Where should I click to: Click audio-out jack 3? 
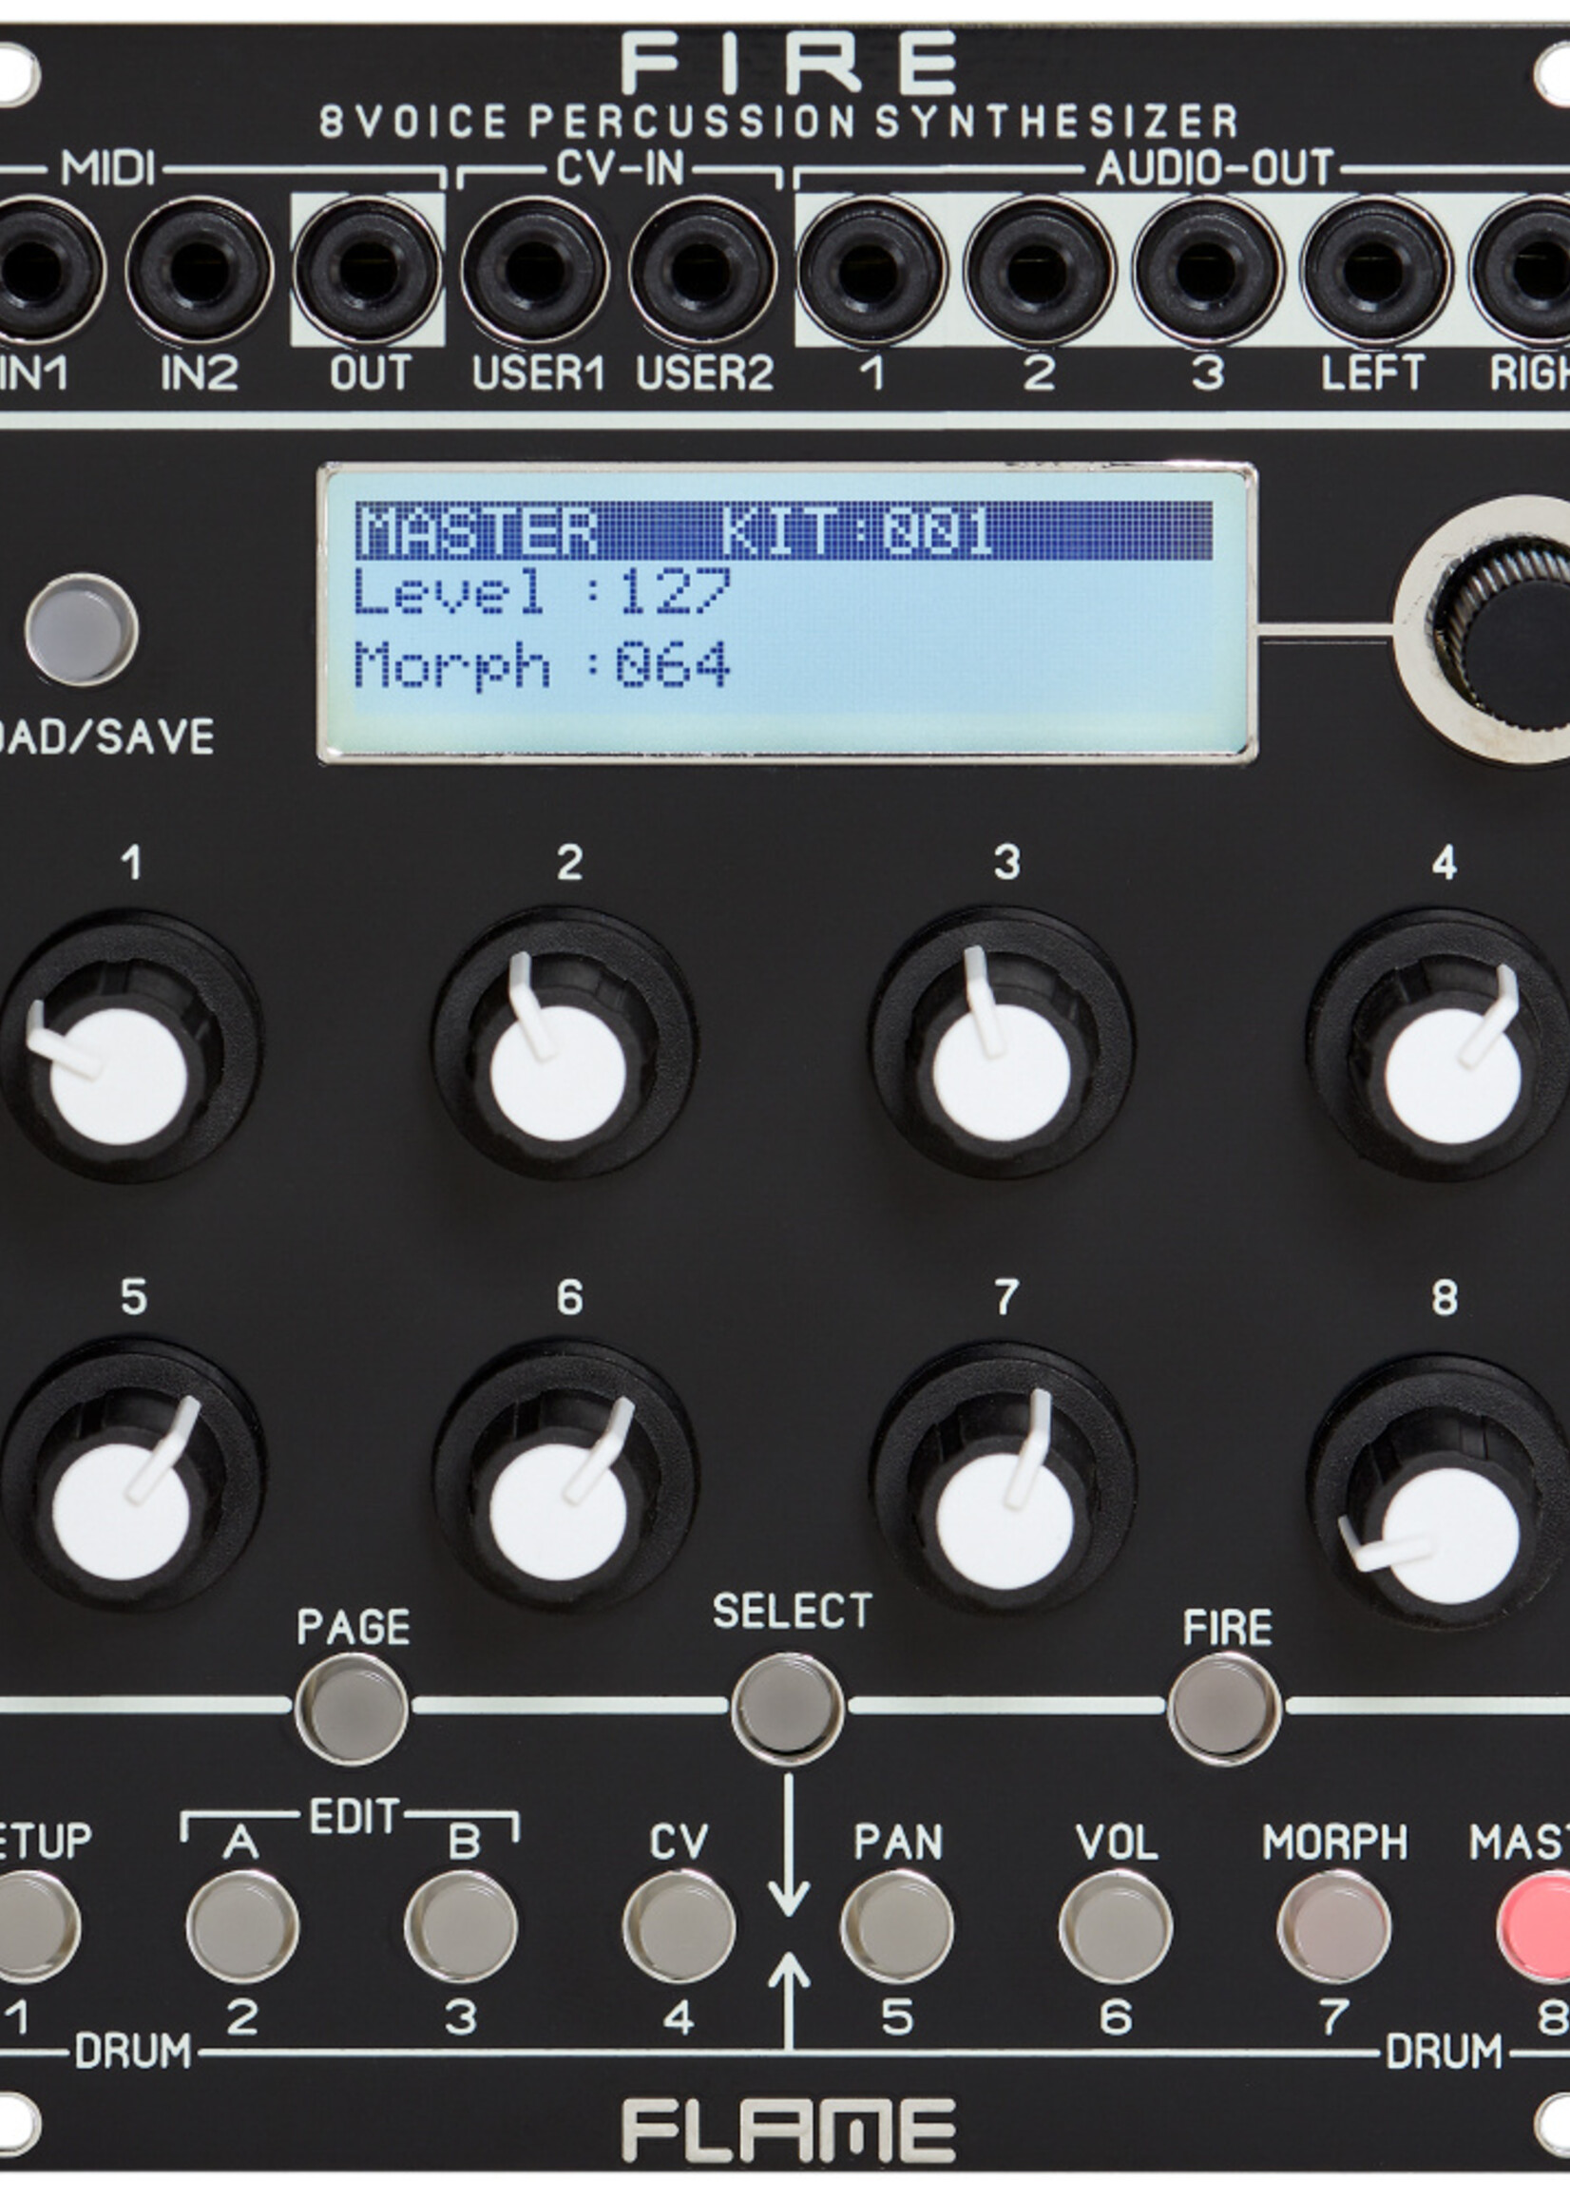click(x=1208, y=270)
